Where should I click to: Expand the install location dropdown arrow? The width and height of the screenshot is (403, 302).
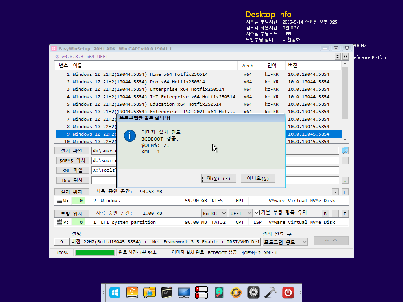(x=335, y=192)
